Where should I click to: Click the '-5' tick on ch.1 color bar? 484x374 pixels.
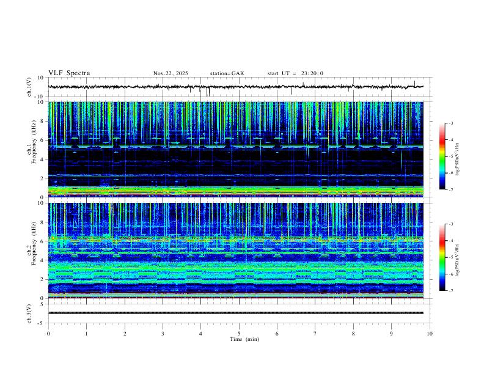(450, 156)
